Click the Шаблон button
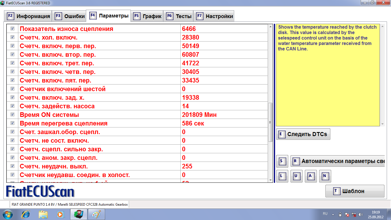Image resolution: width=391 pixels, height=220 pixels. click(x=355, y=191)
